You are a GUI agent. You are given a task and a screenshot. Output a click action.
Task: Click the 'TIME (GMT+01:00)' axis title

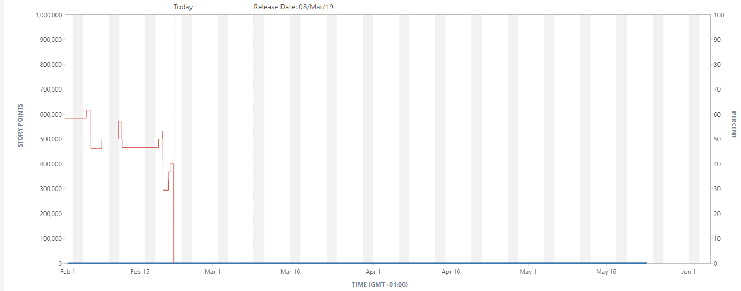379,285
